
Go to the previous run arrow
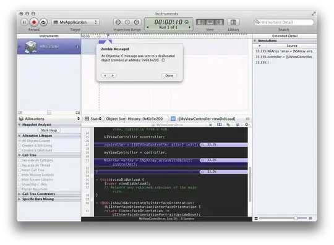click(148, 27)
